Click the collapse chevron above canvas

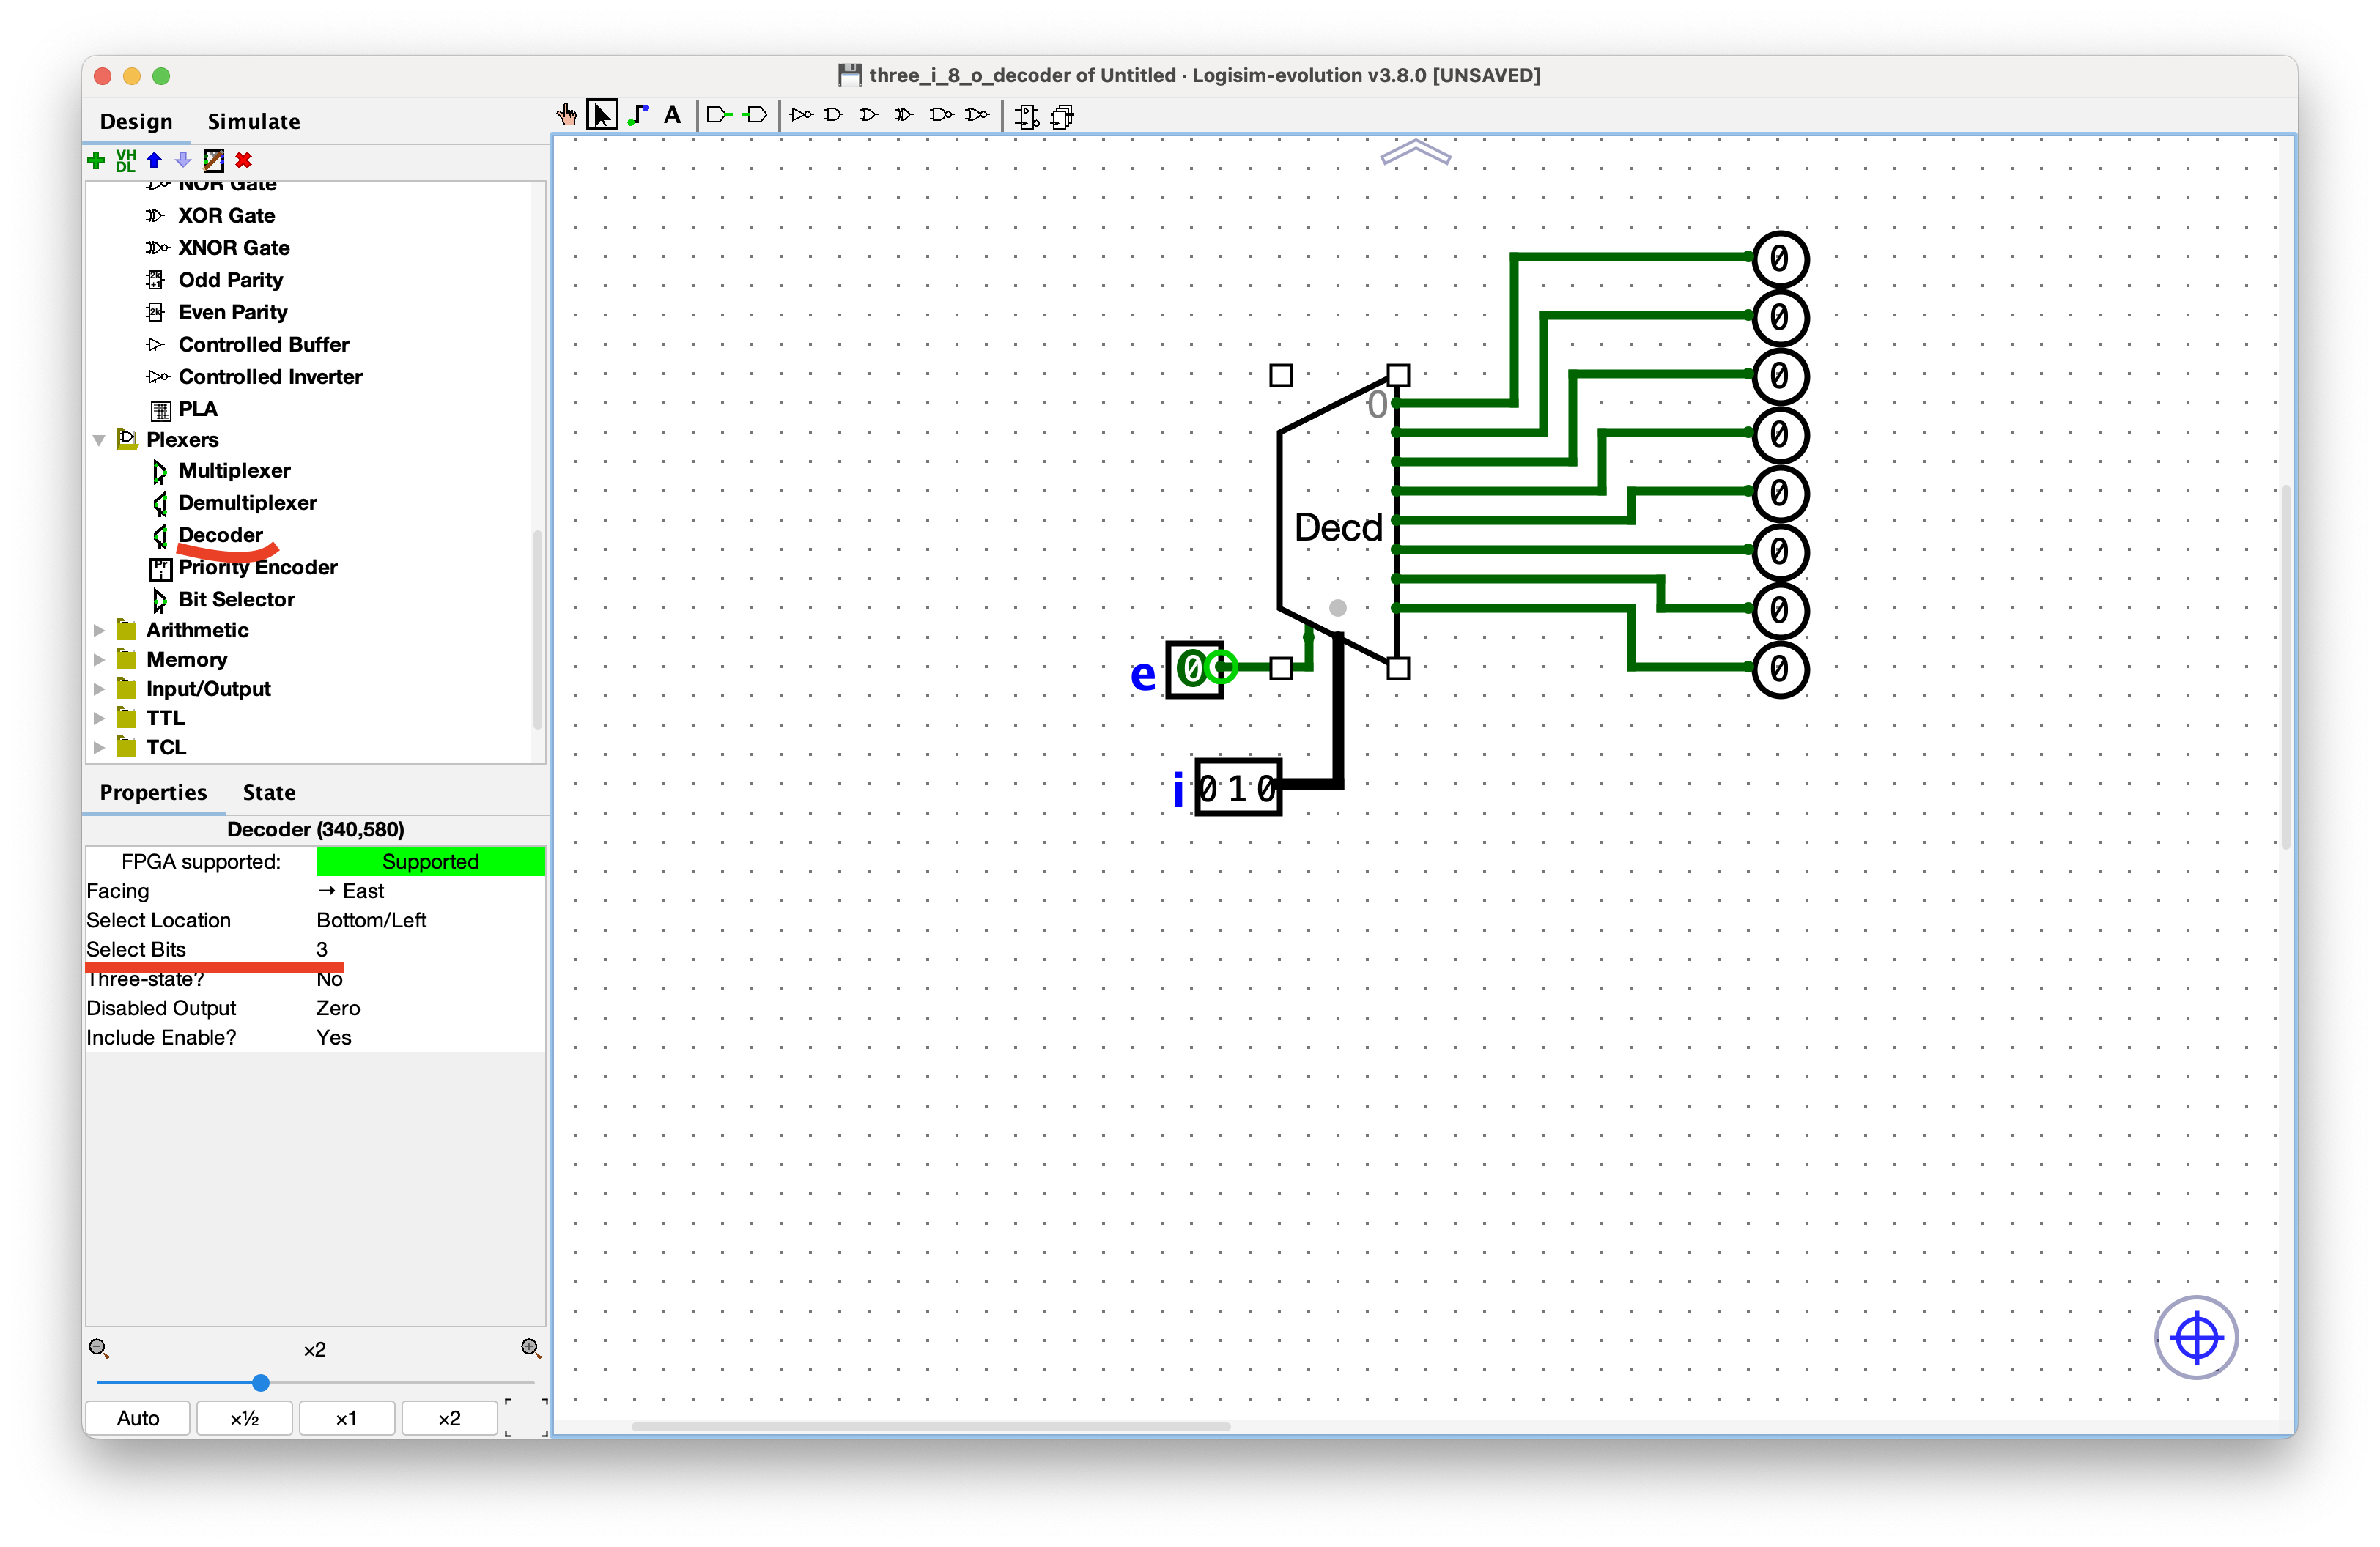point(1415,152)
